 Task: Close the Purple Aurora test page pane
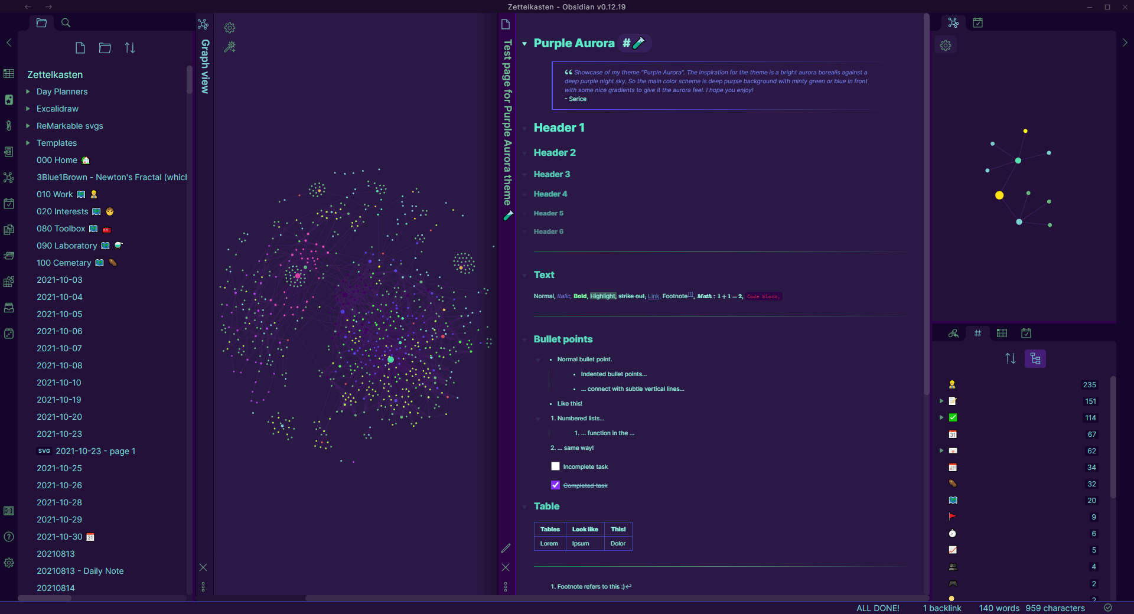[506, 567]
